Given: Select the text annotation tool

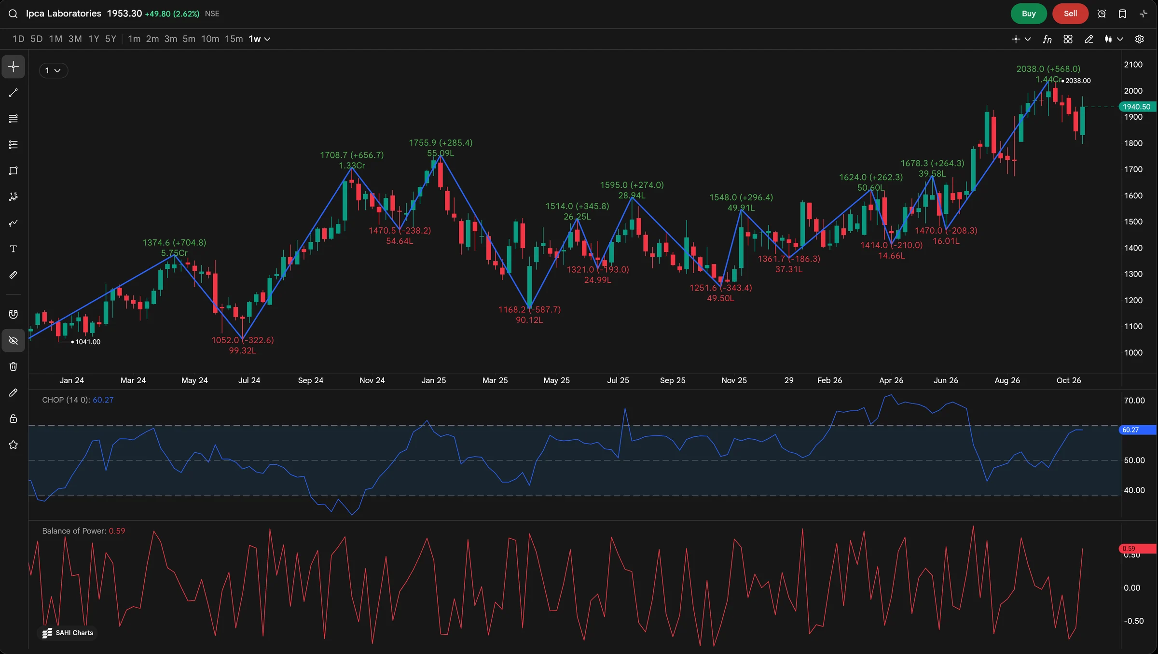Looking at the screenshot, I should (x=14, y=249).
